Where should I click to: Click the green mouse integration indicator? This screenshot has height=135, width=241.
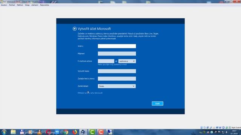227,127
